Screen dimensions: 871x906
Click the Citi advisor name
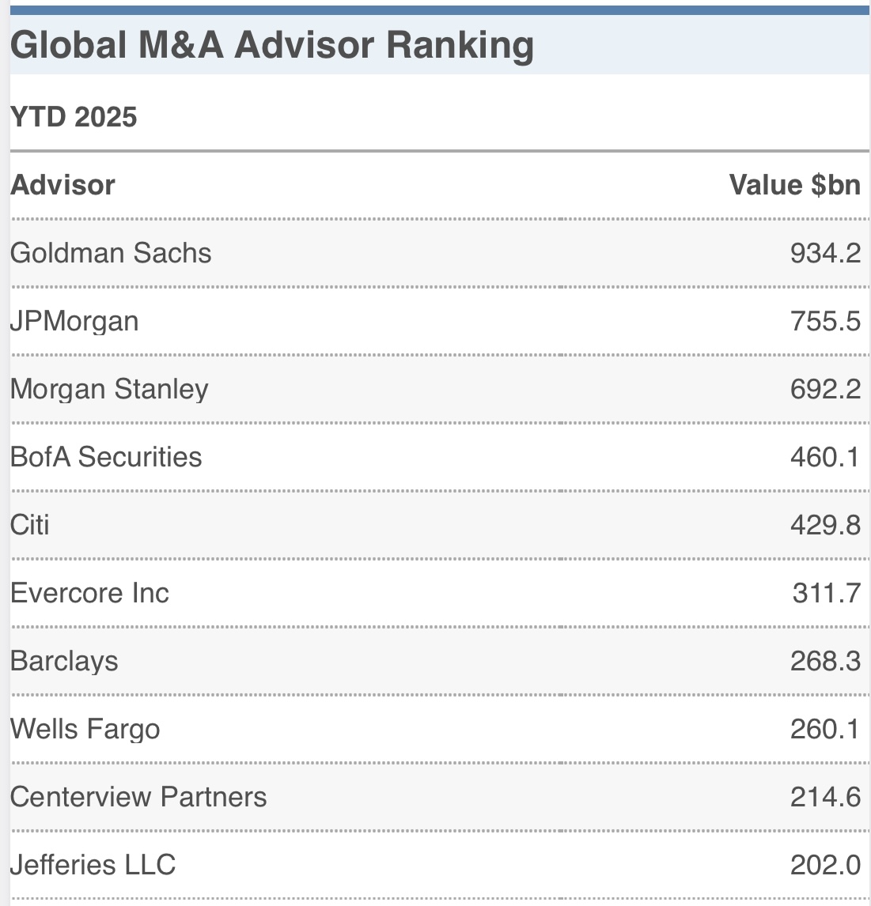pos(29,525)
